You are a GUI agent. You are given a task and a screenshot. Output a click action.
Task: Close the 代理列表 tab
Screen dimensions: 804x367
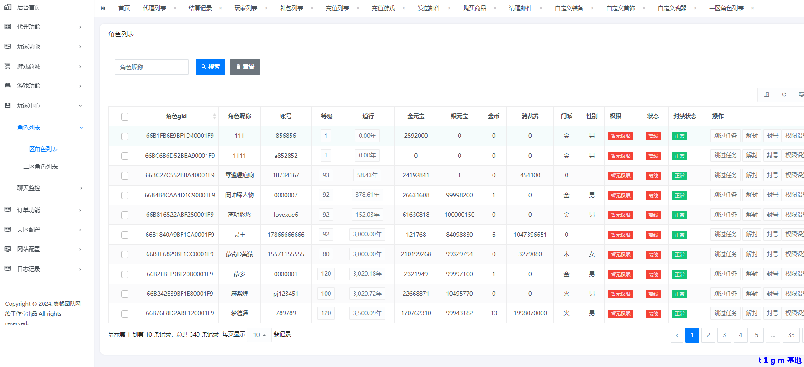[175, 8]
